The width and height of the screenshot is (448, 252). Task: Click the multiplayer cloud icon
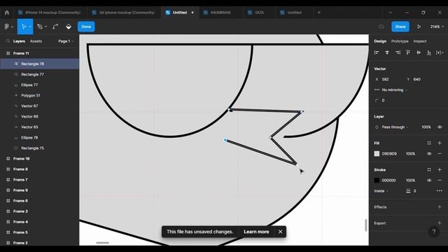pos(381,27)
